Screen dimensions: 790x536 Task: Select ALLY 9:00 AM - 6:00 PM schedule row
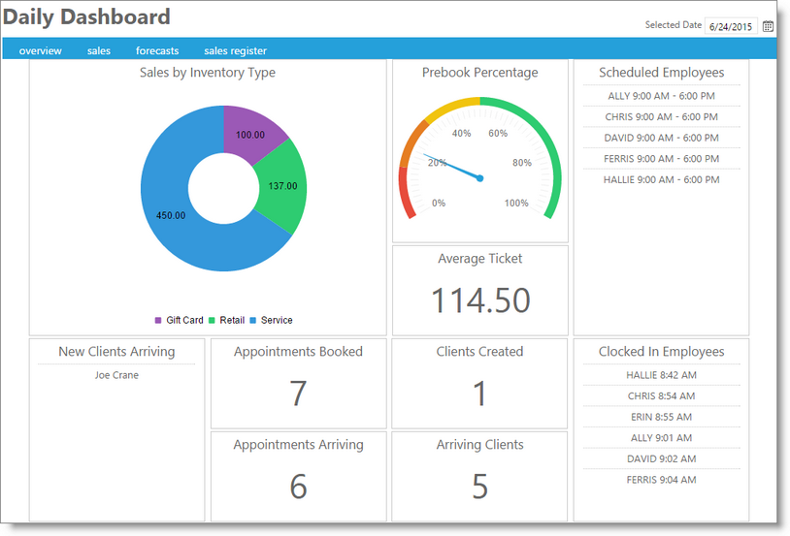pyautogui.click(x=662, y=96)
